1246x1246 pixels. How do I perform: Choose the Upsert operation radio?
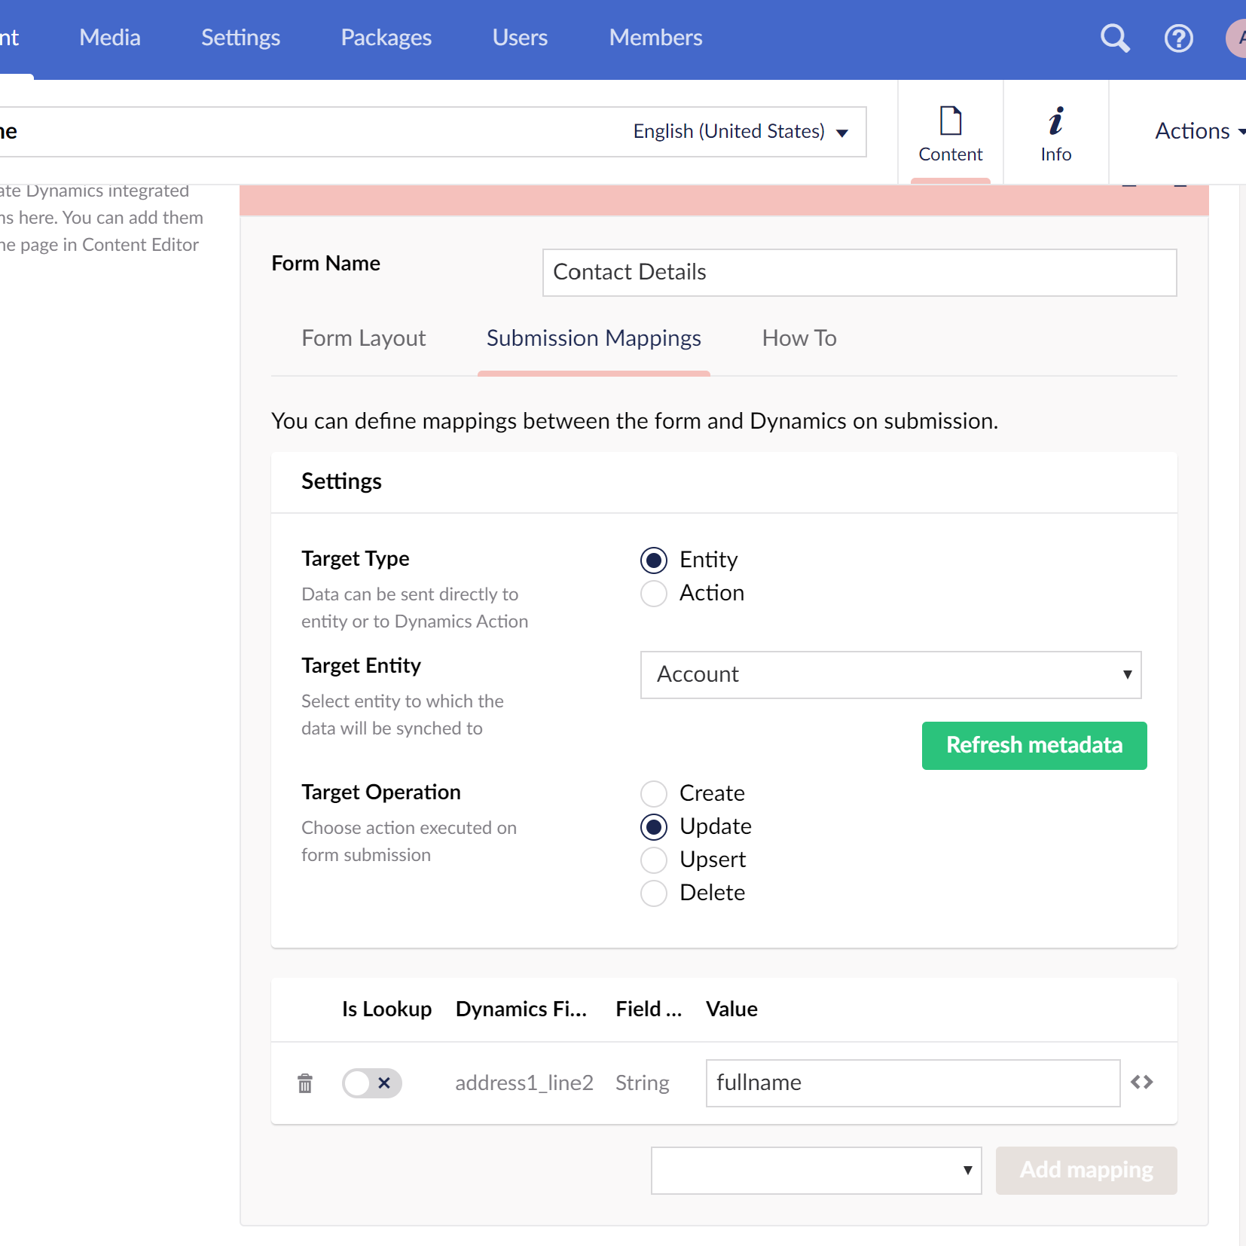(654, 860)
